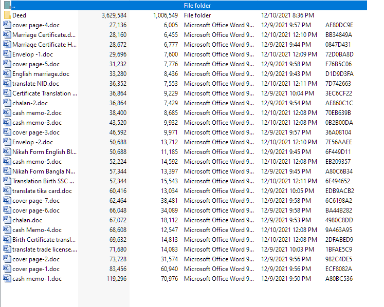Click the Deed folder icon
This screenshot has width=384, height=307.
click(x=7, y=15)
